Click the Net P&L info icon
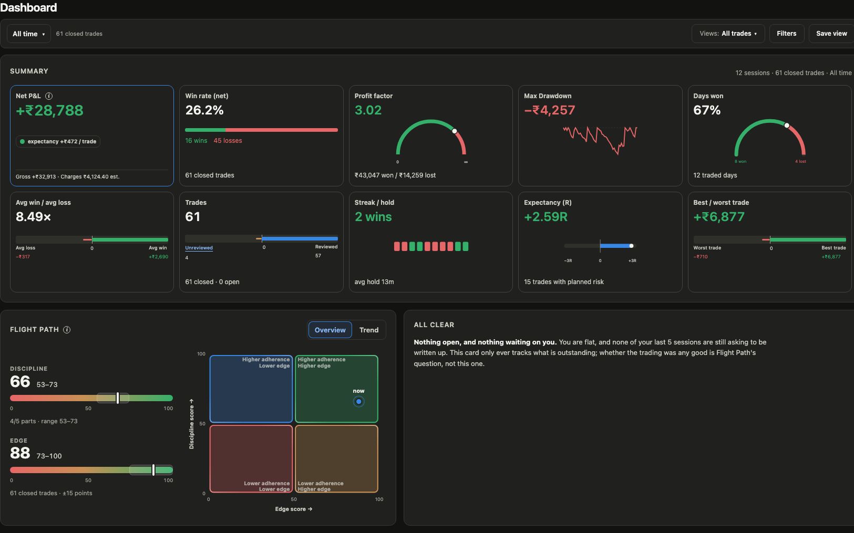 (x=49, y=96)
